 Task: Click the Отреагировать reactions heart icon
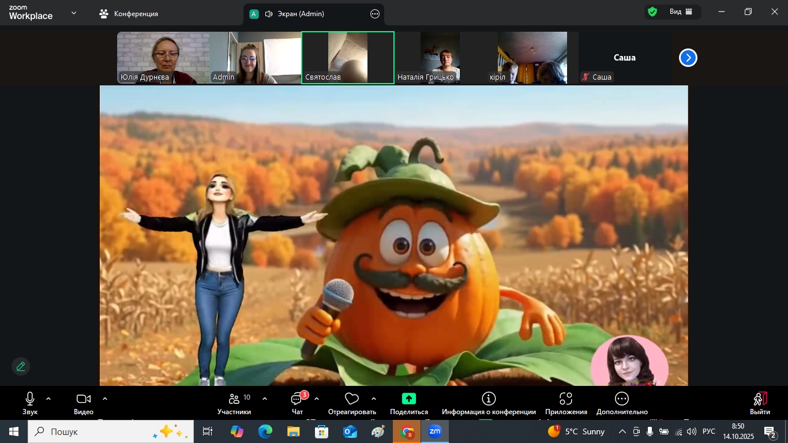click(x=351, y=399)
